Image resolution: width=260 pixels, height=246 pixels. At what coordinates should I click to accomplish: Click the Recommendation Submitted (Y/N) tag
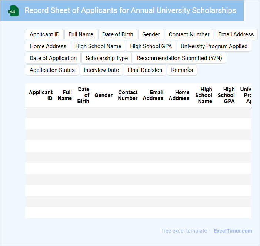(x=179, y=58)
